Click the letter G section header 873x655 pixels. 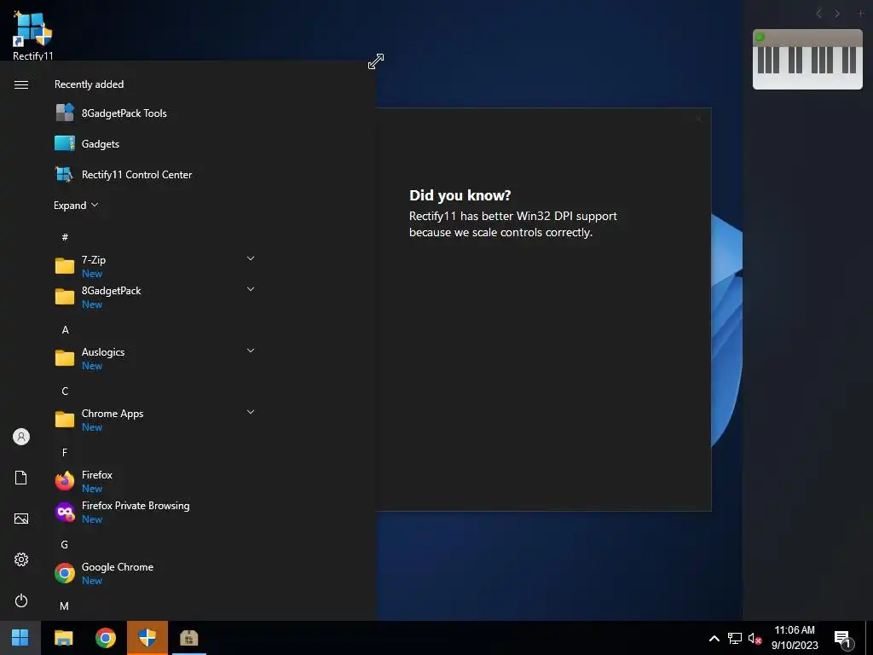click(x=65, y=545)
